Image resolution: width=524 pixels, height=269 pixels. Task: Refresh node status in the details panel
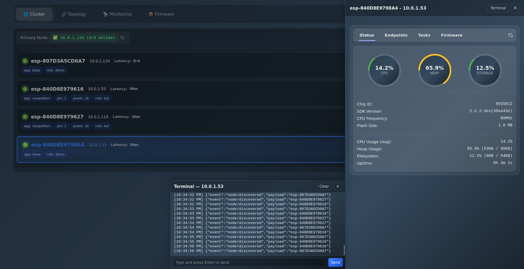510,35
